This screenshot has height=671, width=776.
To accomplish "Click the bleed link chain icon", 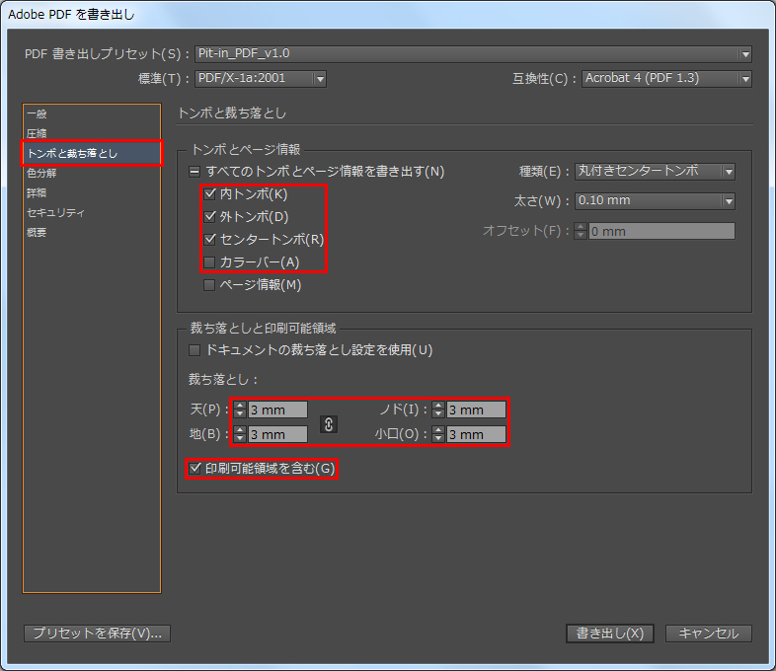I will 330,423.
